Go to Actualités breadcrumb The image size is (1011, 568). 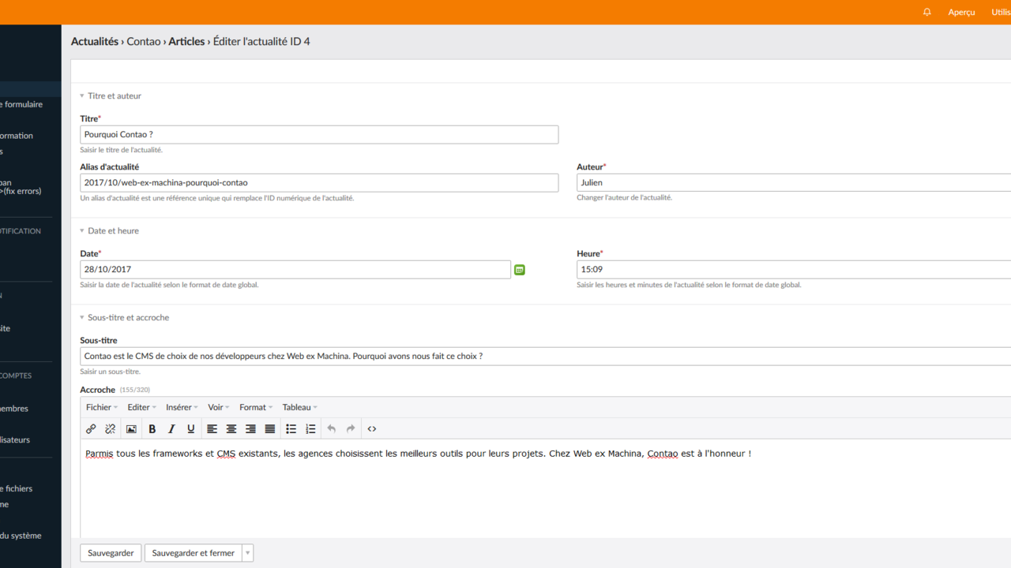tap(95, 41)
